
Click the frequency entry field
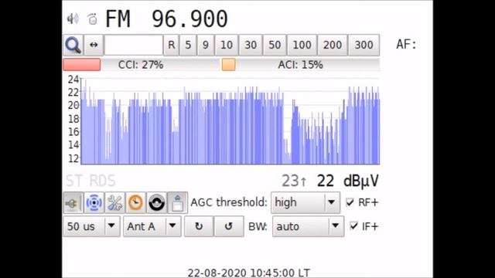[134, 45]
